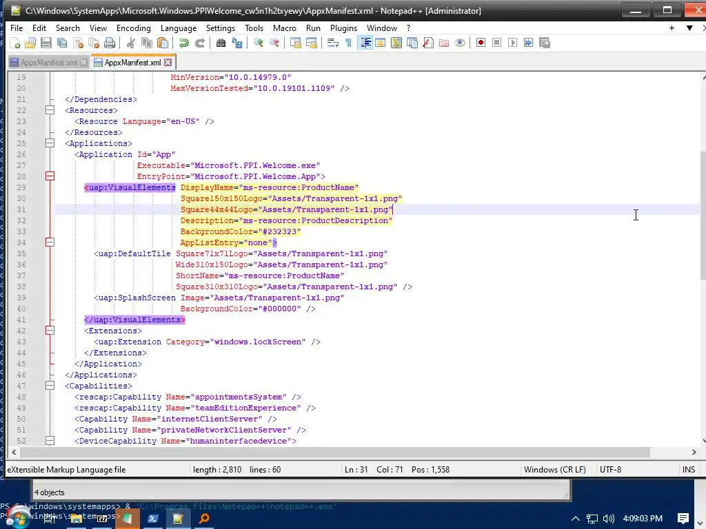The width and height of the screenshot is (706, 529).
Task: Click the Open file toolbar icon
Action: (x=30, y=43)
